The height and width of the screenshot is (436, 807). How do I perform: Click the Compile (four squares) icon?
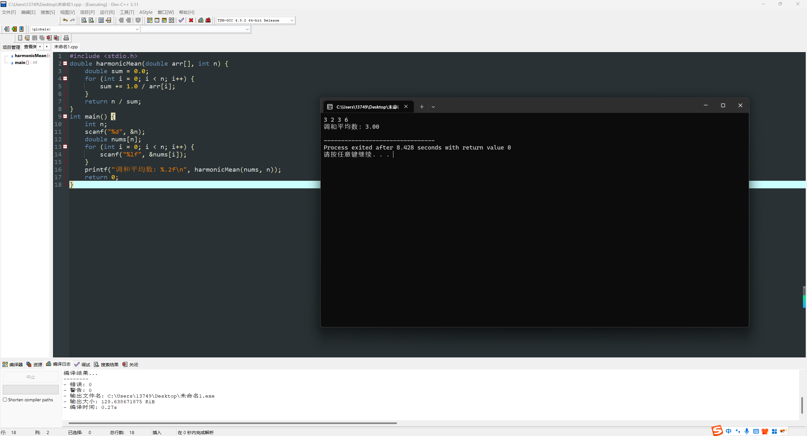[x=149, y=20]
